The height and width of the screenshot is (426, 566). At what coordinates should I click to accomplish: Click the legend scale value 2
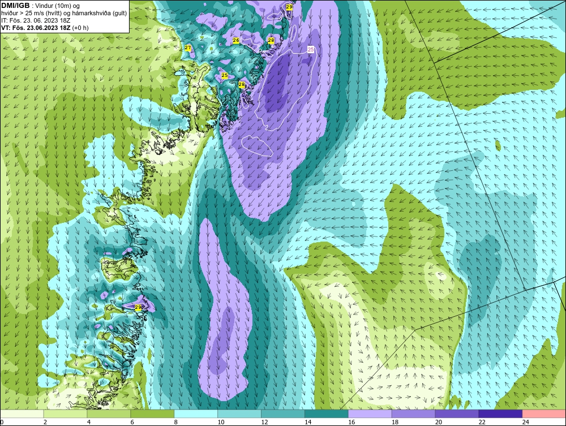coord(45,422)
